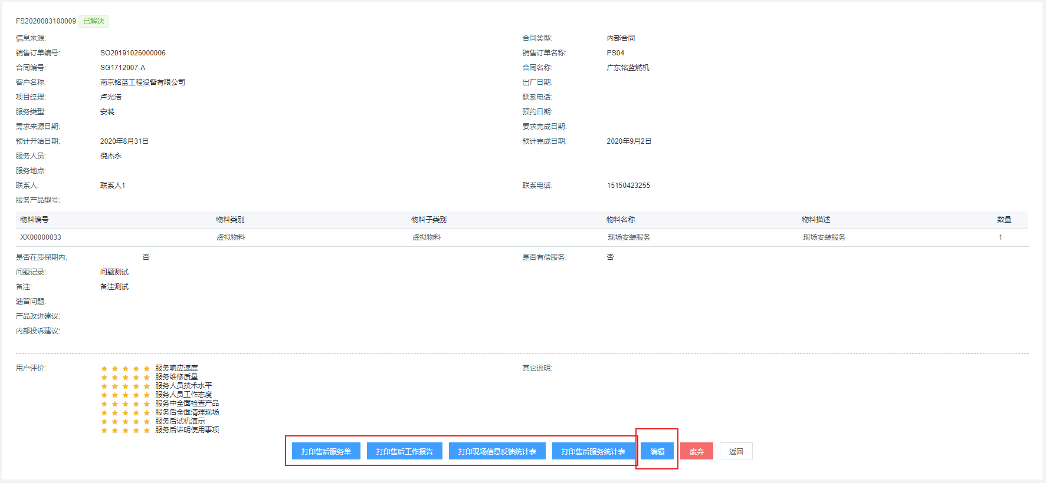Click second star of 服务人员工作态度 rating
Viewport: 1046px width, 483px height.
[115, 395]
